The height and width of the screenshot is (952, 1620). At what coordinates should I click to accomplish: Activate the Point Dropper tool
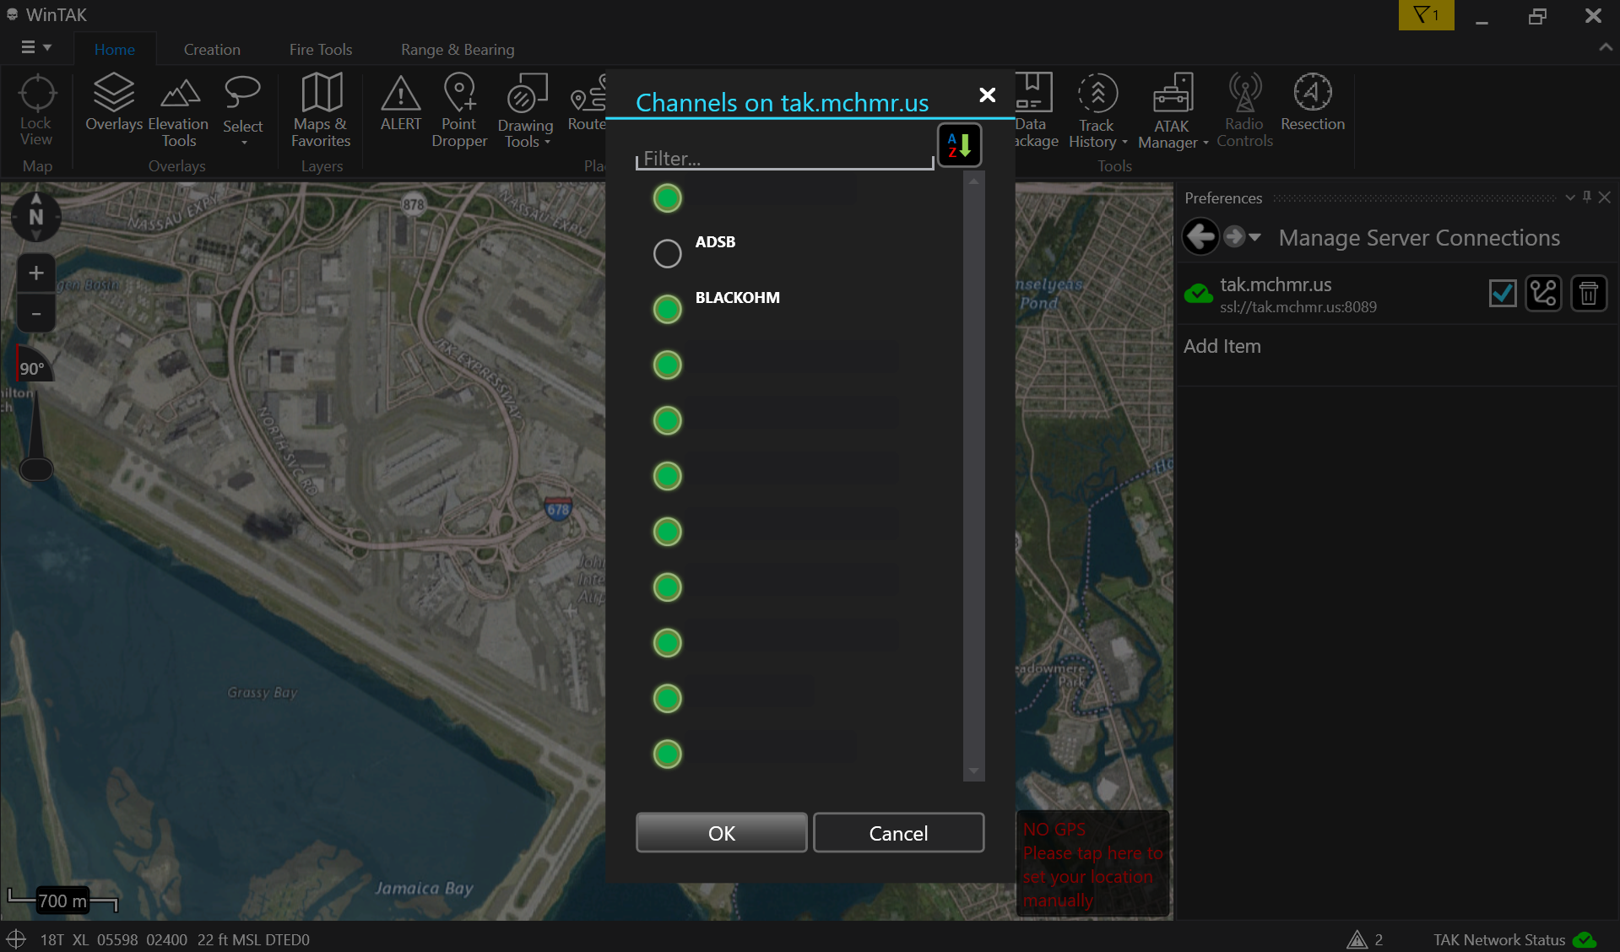[x=459, y=111]
